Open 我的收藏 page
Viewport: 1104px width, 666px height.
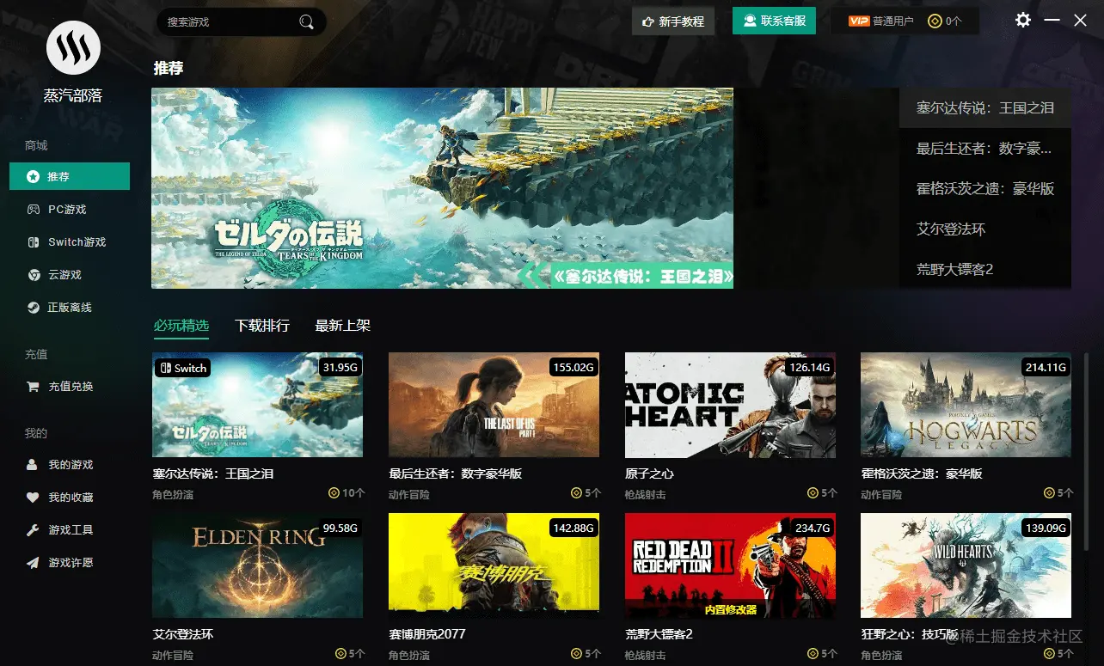[70, 498]
